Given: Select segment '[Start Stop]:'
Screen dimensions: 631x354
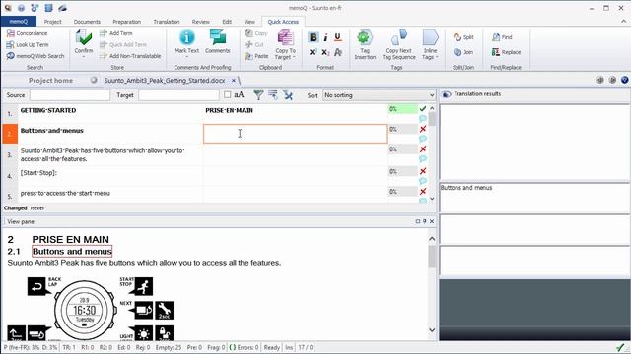Looking at the screenshot, I should [38, 173].
